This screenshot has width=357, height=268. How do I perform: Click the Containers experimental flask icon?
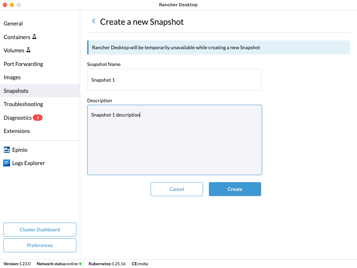pyautogui.click(x=35, y=37)
